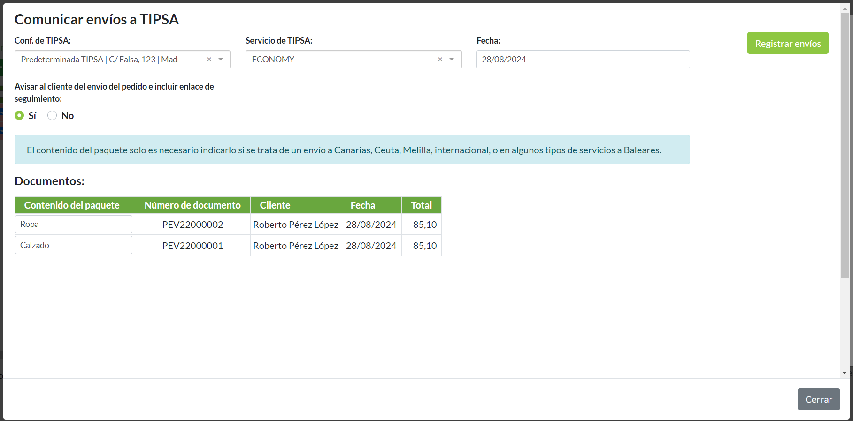Click the Fecha date input field
853x421 pixels.
[x=583, y=60]
